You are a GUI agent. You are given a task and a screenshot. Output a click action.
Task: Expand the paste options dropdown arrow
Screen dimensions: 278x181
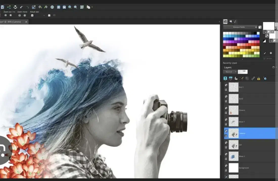(92, 7)
